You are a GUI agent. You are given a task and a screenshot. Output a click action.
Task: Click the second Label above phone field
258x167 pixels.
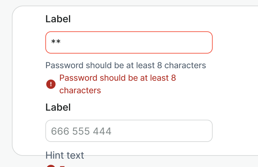coord(58,108)
